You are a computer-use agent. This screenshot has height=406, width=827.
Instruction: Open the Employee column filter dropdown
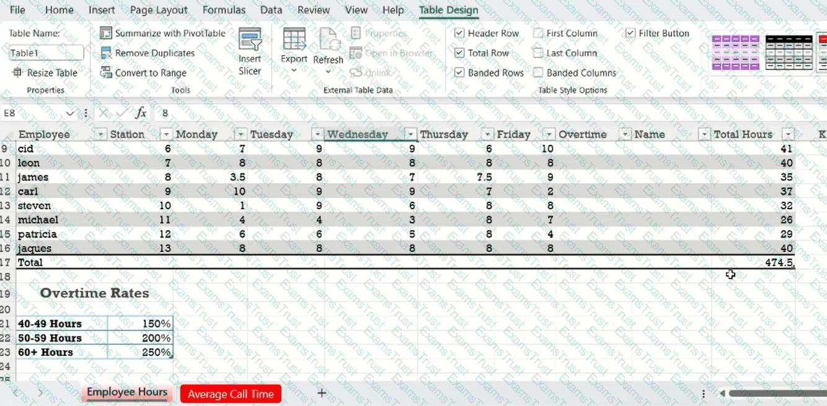(x=100, y=135)
